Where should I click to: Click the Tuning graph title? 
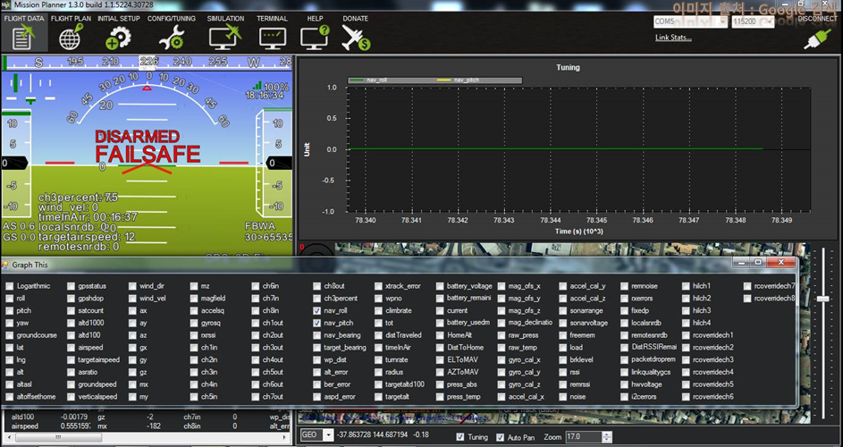click(x=568, y=68)
